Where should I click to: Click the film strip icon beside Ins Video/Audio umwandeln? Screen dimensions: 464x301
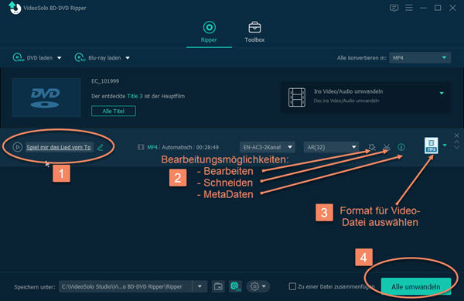[x=297, y=97]
